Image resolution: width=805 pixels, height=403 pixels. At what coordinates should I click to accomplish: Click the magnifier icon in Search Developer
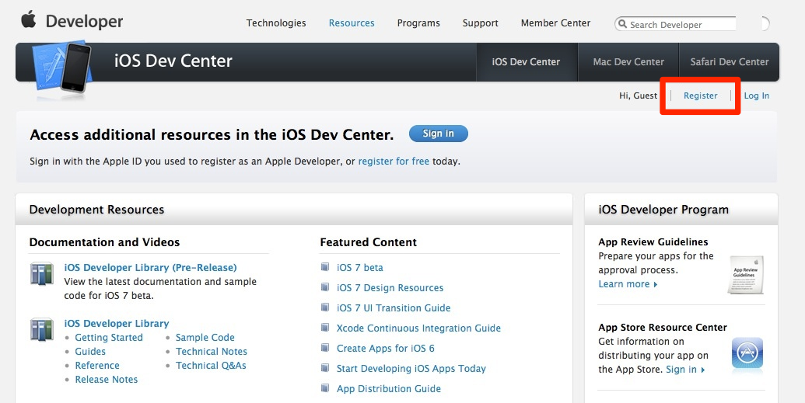(x=623, y=24)
